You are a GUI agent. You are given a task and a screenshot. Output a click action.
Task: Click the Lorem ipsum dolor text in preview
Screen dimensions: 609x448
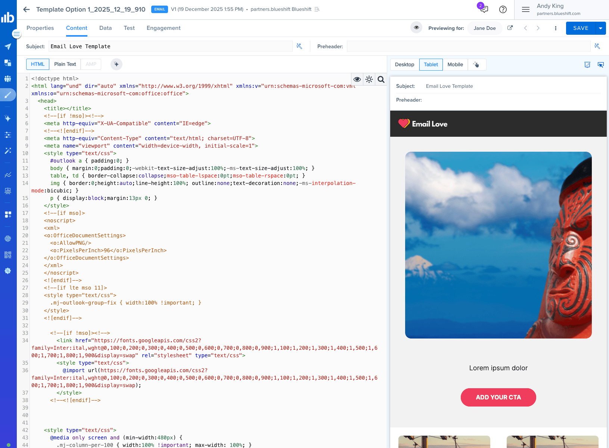coord(498,368)
